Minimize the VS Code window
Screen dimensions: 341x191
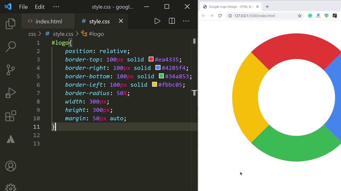coord(147,7)
